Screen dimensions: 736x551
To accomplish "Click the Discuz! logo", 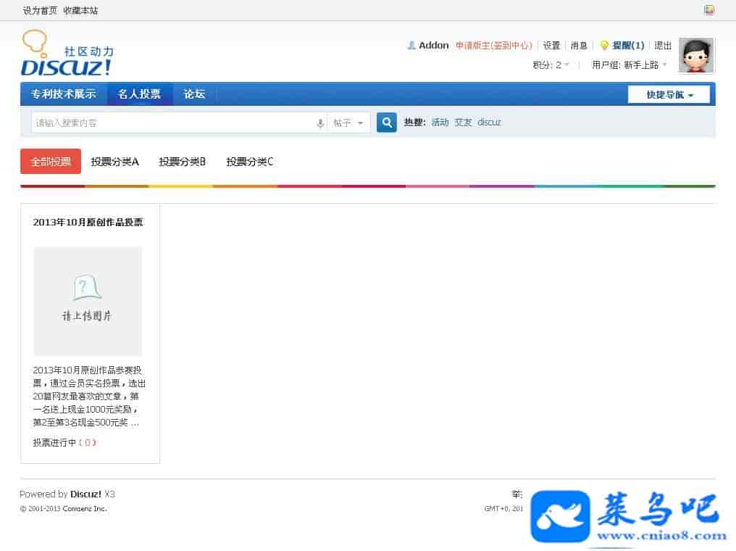I will 67,53.
